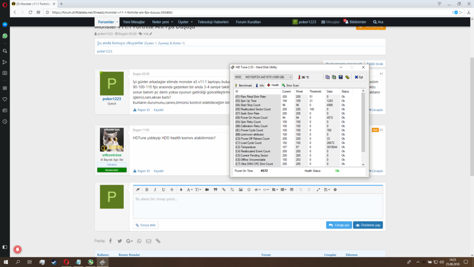Toggle underline formatting in reply editor
This screenshot has height=267, width=474.
(164, 190)
